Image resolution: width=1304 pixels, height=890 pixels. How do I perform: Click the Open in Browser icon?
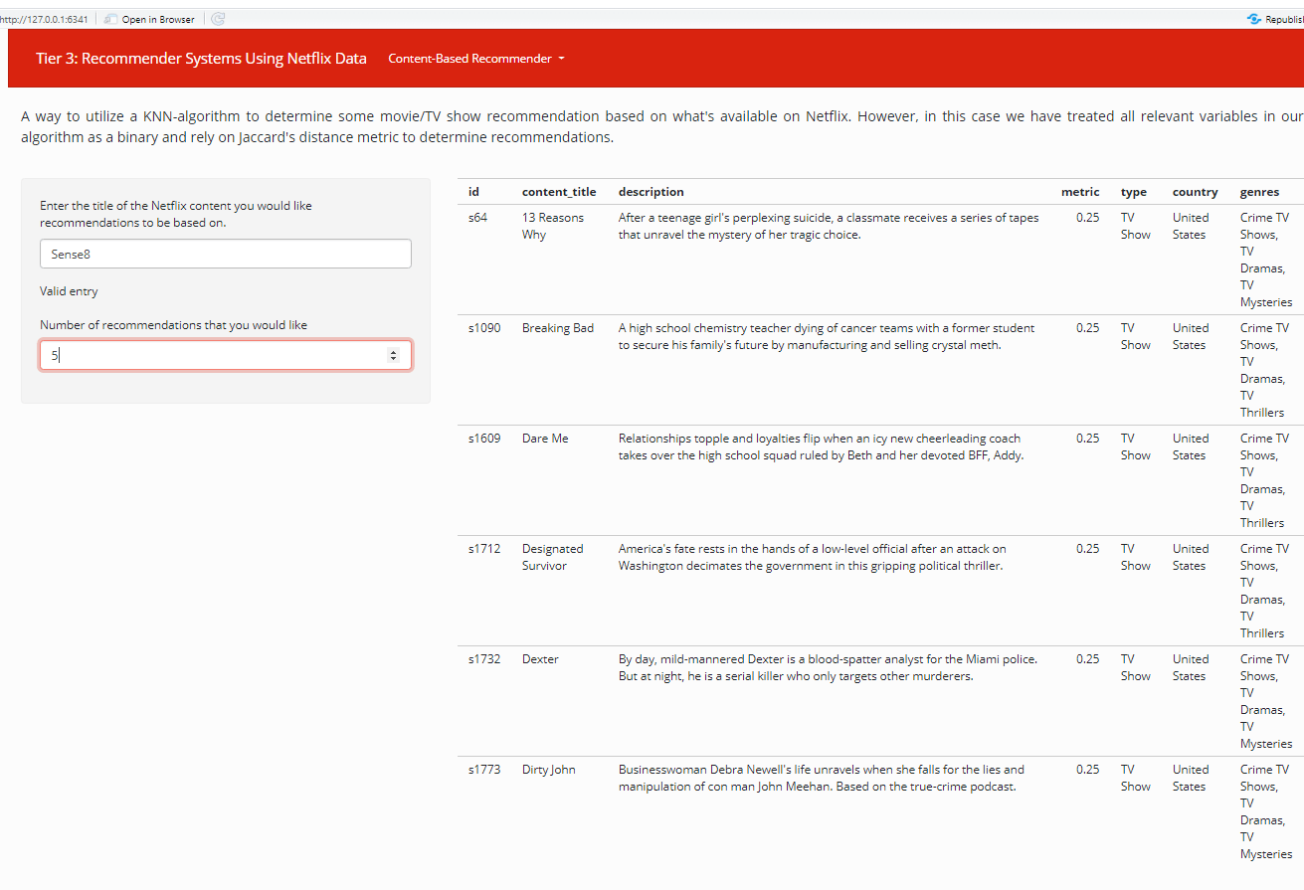point(111,19)
